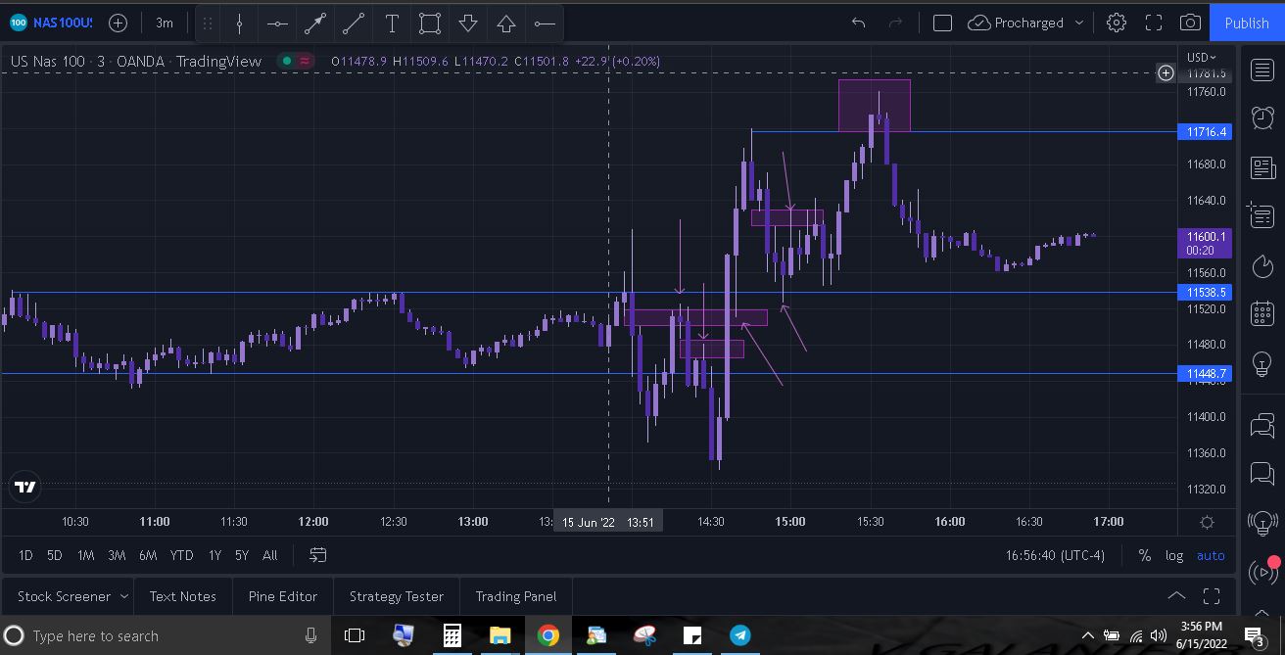The height and width of the screenshot is (655, 1285).
Task: Select the 5D time range
Action: pyautogui.click(x=55, y=555)
